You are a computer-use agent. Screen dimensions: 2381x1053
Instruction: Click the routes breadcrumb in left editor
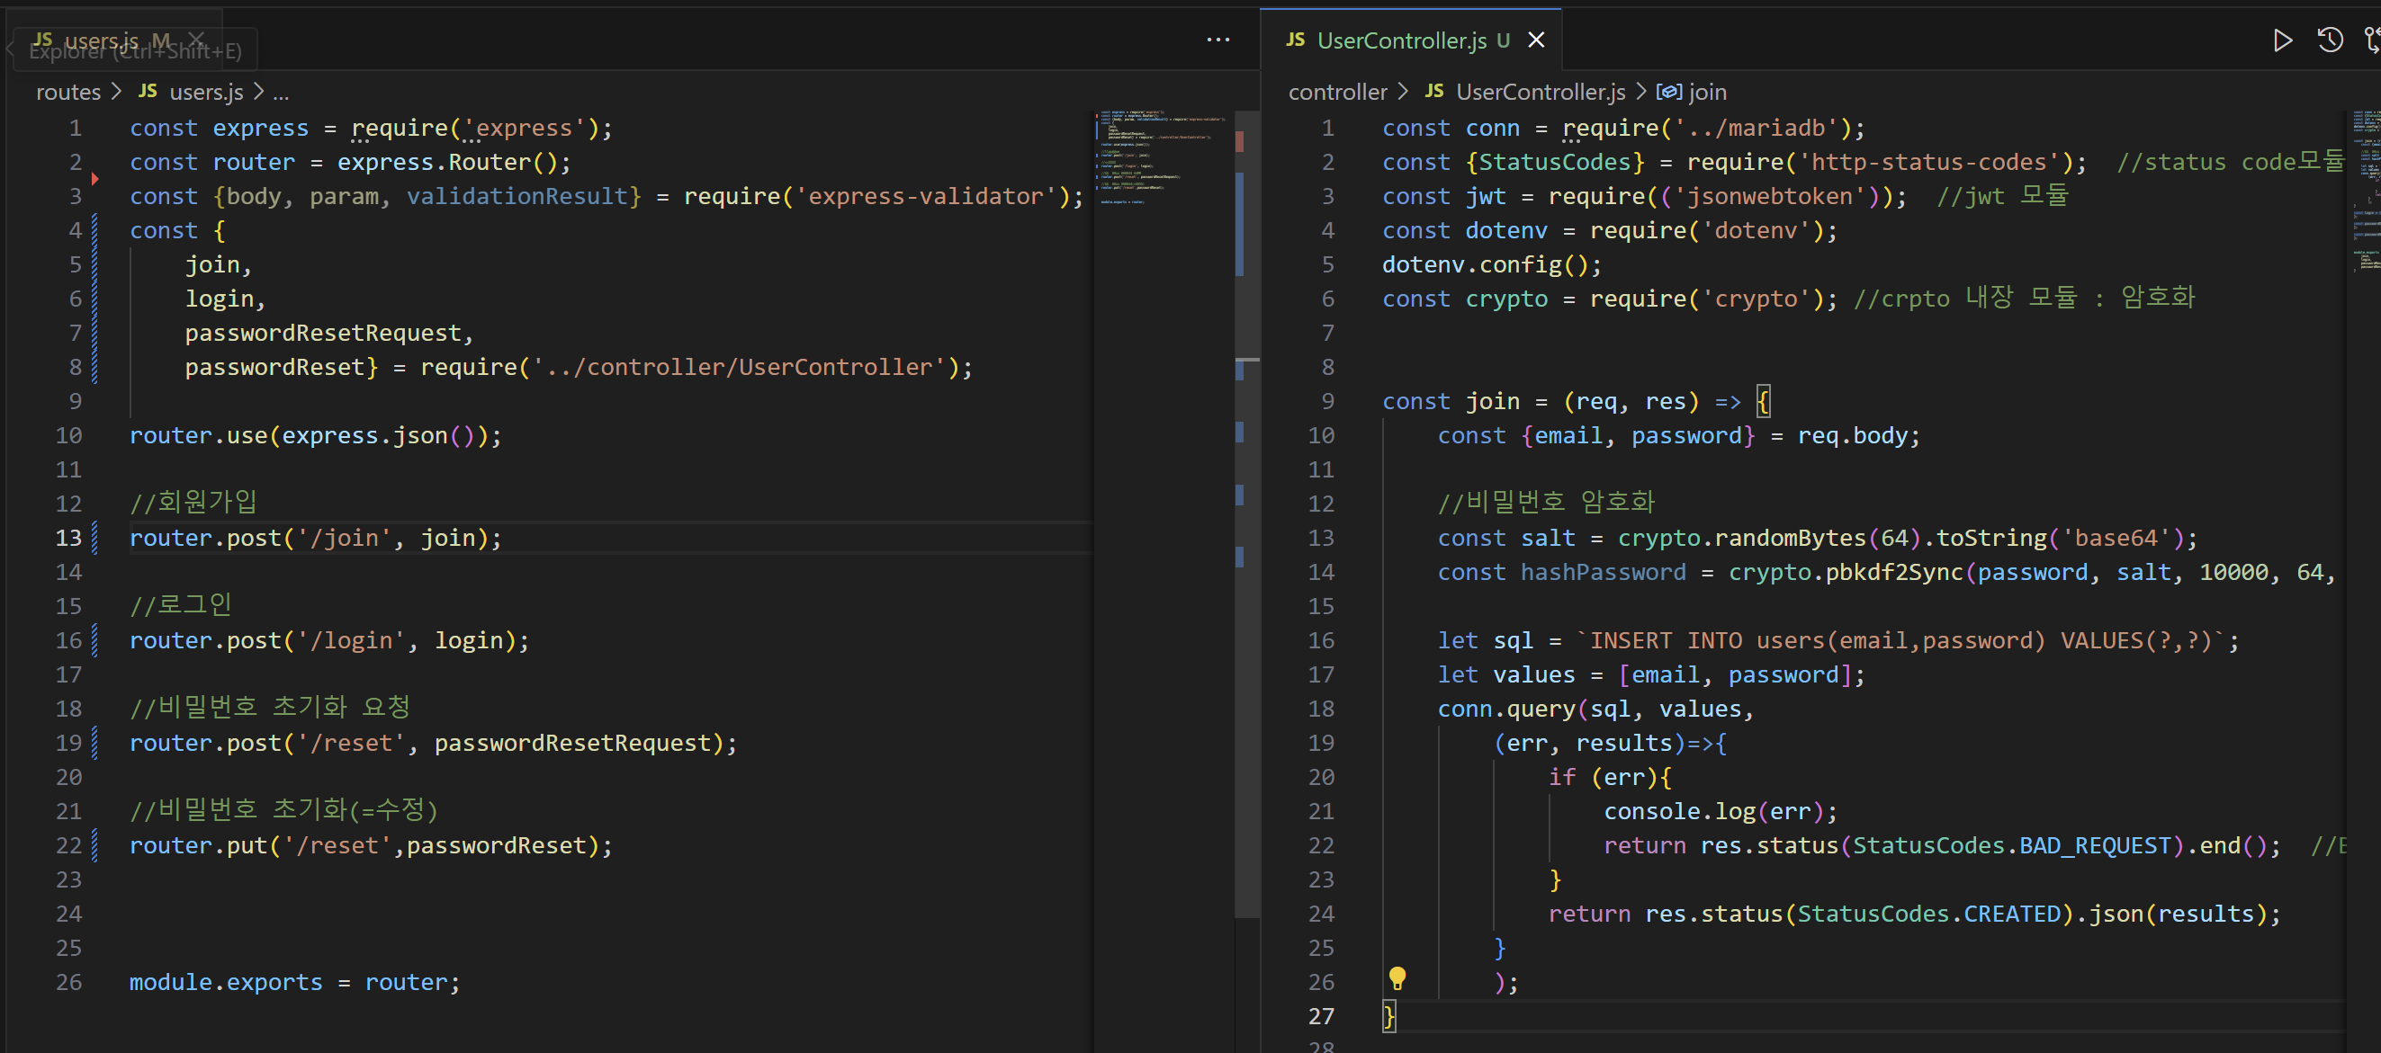[68, 93]
